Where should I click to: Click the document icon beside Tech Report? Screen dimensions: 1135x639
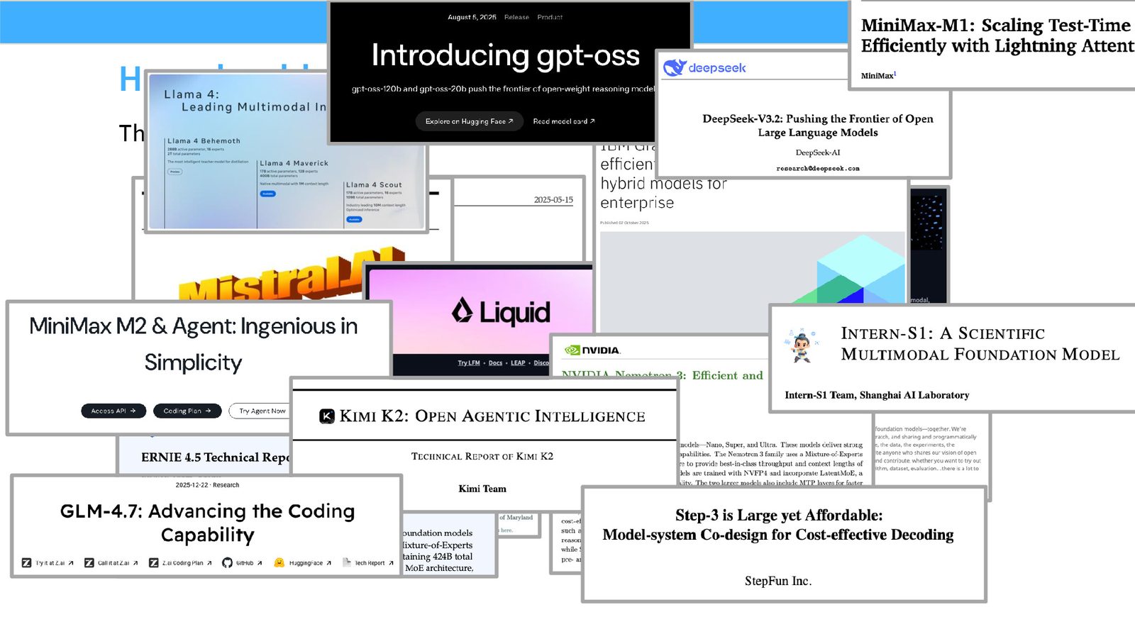(347, 562)
